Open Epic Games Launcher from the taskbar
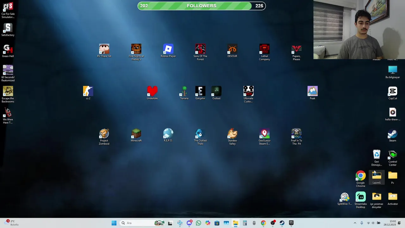 coord(291,223)
